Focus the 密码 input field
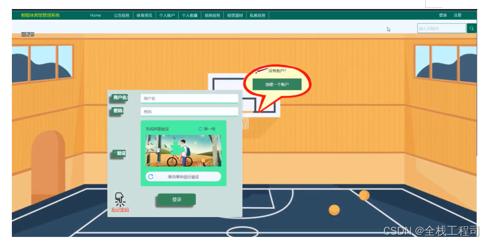 pyautogui.click(x=189, y=112)
